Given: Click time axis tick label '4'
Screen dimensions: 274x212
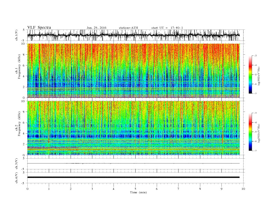Looking at the screenshot, I should pos(113,189).
